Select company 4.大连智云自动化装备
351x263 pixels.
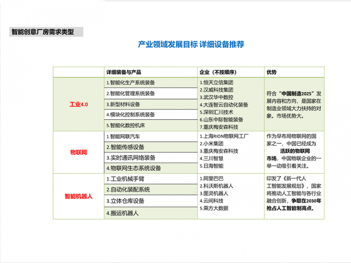coord(224,105)
